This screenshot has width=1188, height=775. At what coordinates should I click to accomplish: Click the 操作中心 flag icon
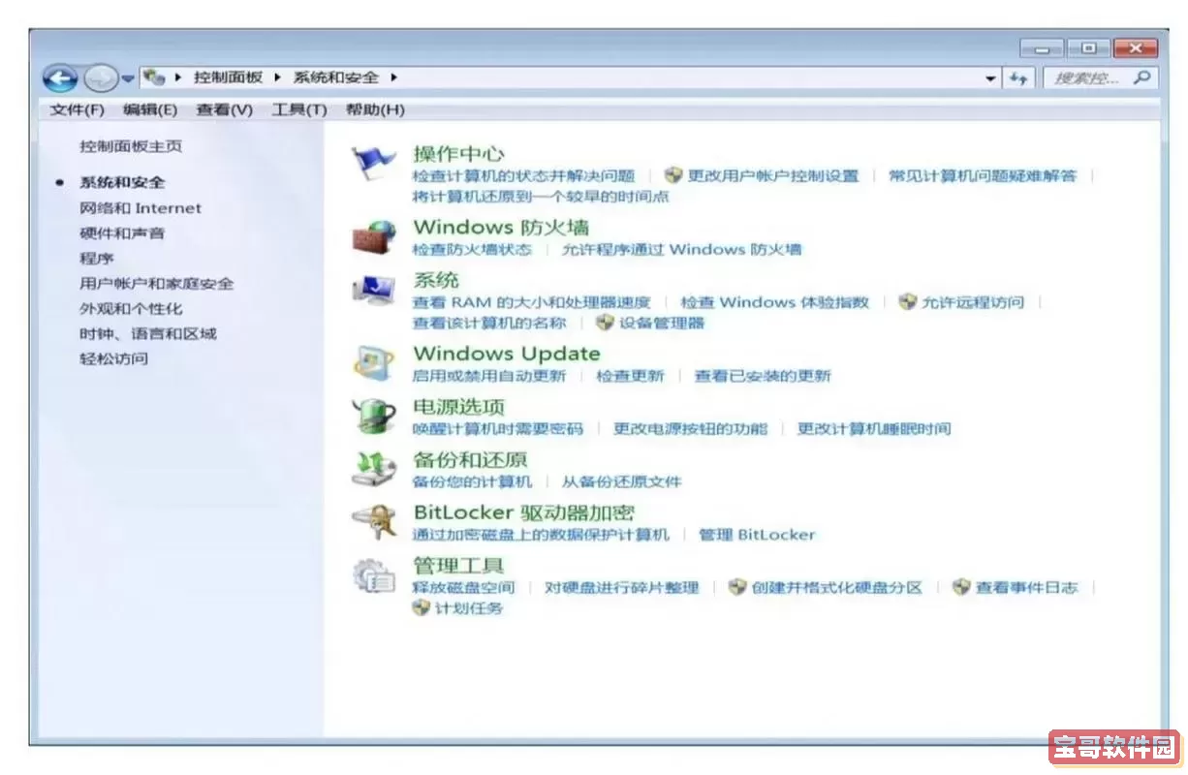(x=373, y=164)
